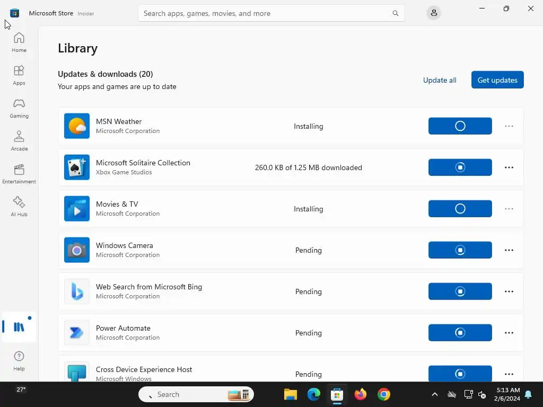Click the taskbar Search box

pyautogui.click(x=196, y=394)
